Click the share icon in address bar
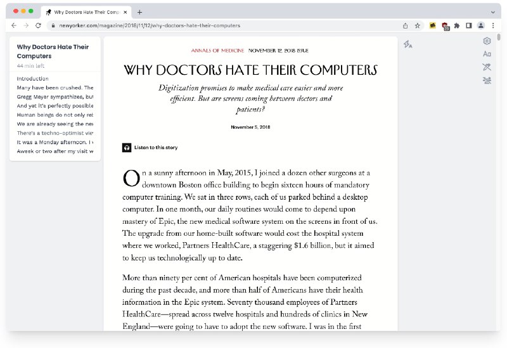Screen dimensions: 507x348 point(405,25)
